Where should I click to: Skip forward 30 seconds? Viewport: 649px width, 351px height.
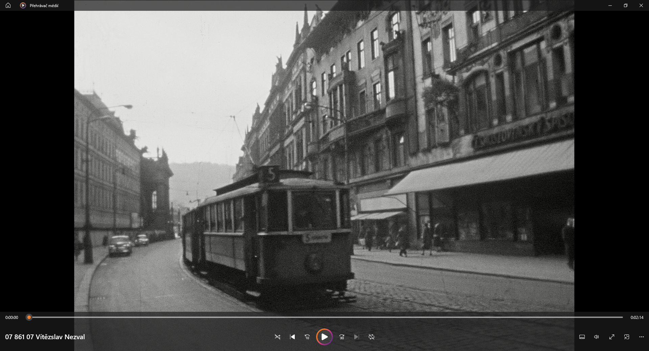pos(342,337)
